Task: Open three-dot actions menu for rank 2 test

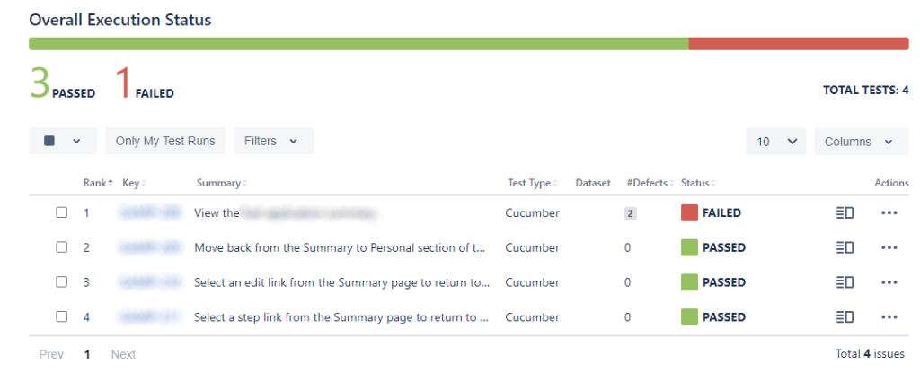Action: (889, 248)
